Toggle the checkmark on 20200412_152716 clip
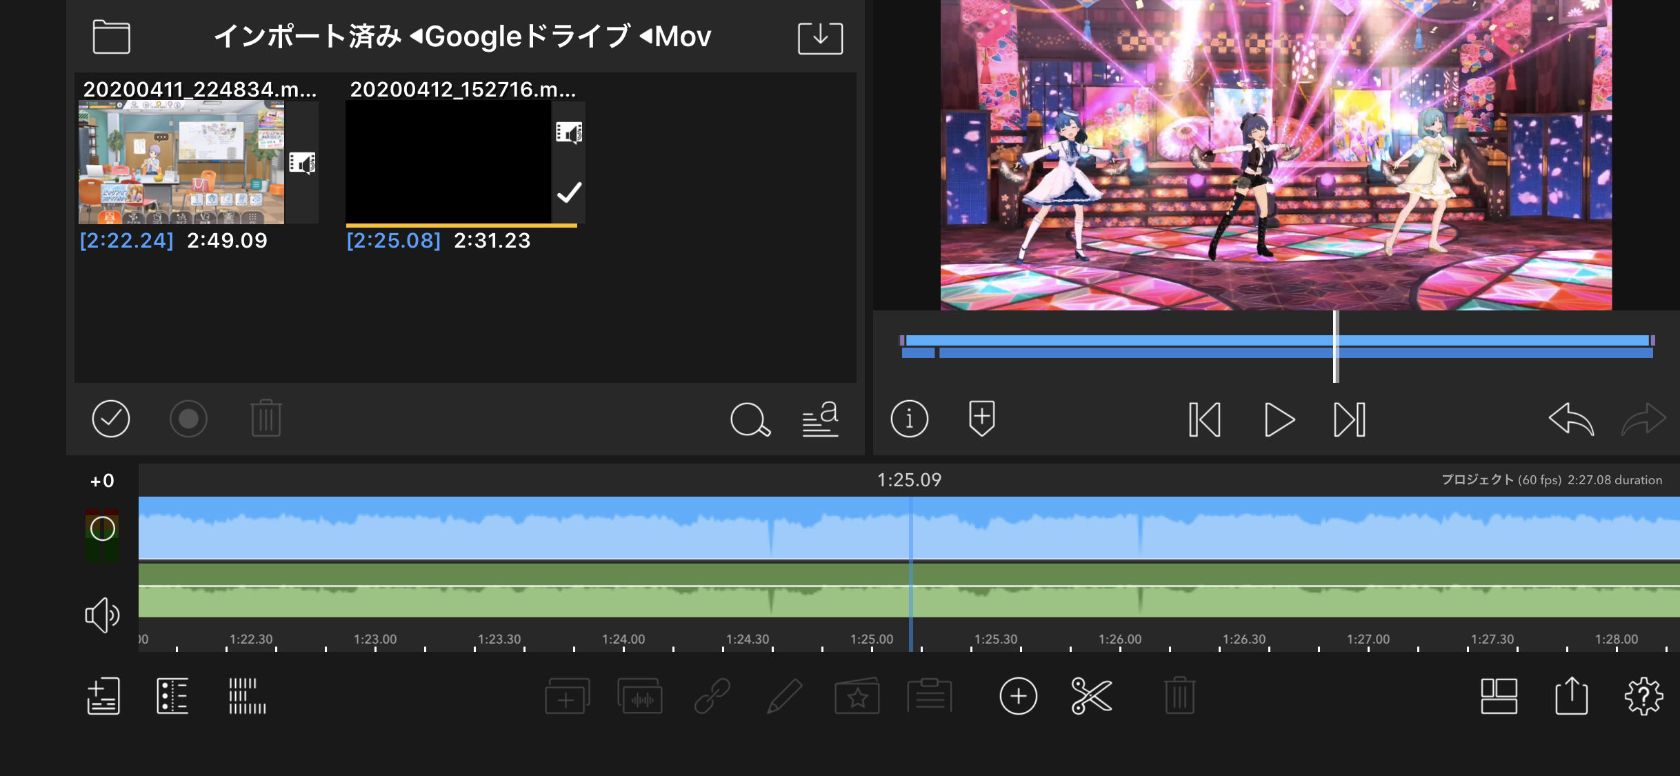Screen dimensions: 1680x776 569,192
